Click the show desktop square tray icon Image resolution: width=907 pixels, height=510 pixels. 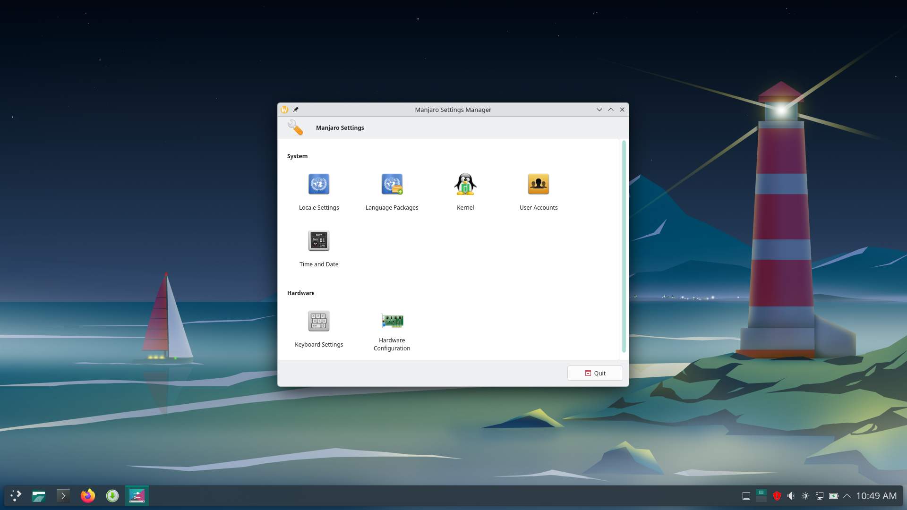click(x=746, y=496)
